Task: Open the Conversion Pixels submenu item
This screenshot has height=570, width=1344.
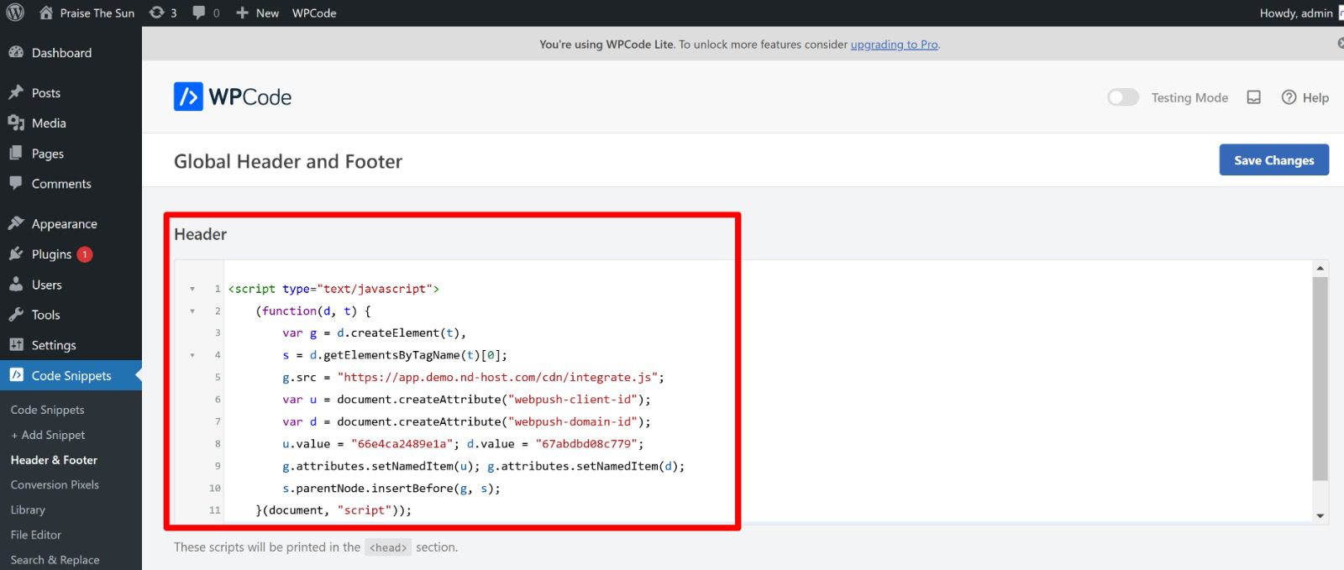Action: click(x=55, y=484)
